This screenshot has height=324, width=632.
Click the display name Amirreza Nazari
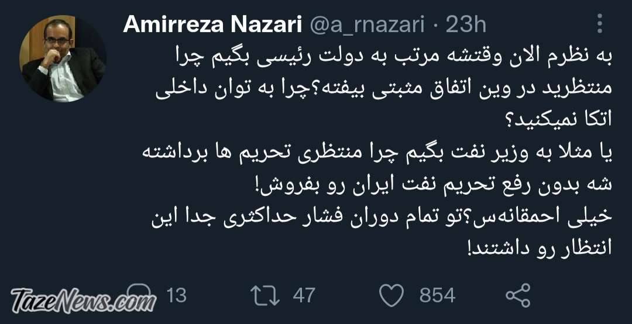(213, 25)
